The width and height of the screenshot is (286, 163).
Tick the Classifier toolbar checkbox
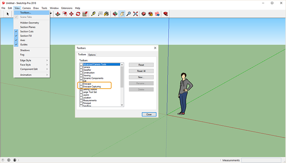coord(81,70)
